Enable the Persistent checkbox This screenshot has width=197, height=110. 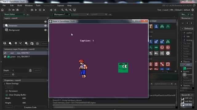[7, 91]
